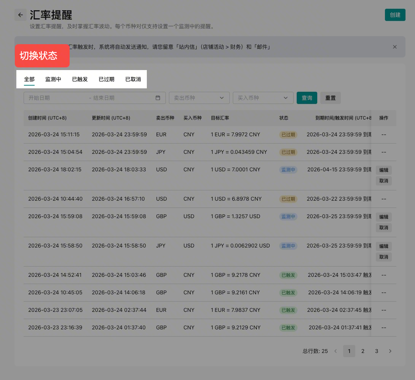Jump to page 3
The width and height of the screenshot is (415, 380).
(x=377, y=351)
